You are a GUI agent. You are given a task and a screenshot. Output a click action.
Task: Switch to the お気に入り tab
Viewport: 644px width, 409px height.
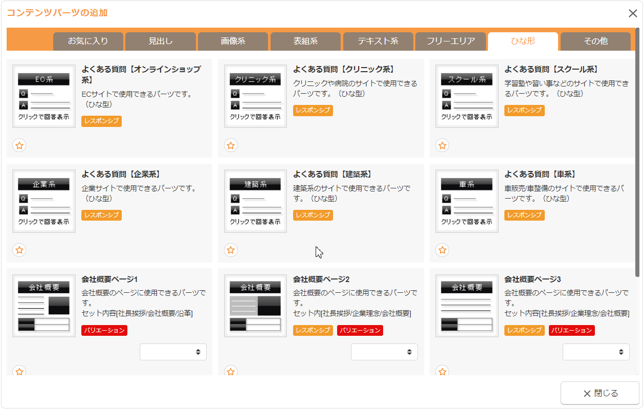coord(88,41)
